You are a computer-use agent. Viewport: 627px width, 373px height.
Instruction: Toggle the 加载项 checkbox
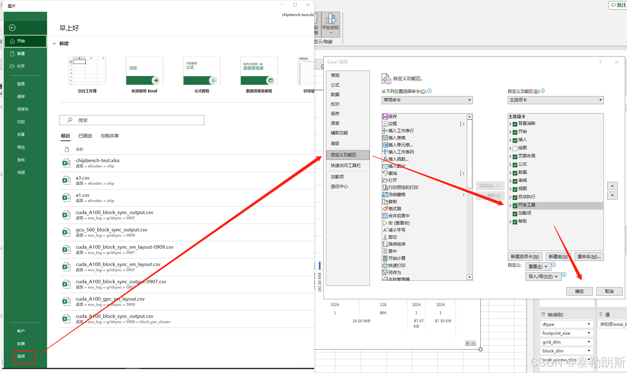pos(515,214)
